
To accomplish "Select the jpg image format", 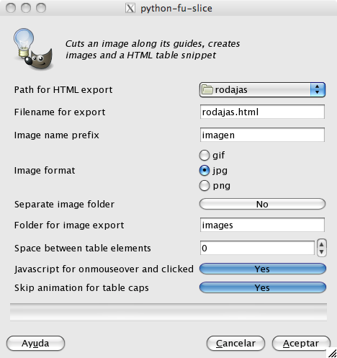I will pos(205,171).
